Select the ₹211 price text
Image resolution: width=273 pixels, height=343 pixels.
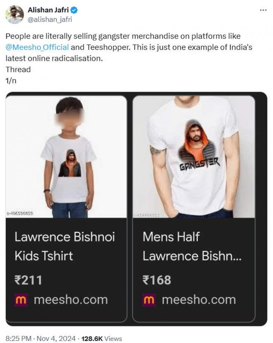click(28, 280)
